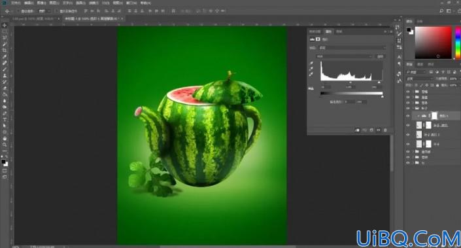Open the search icon at top right

pyautogui.click(x=441, y=11)
